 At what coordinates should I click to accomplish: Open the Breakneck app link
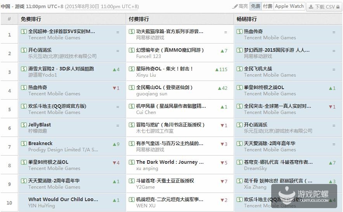(40, 144)
